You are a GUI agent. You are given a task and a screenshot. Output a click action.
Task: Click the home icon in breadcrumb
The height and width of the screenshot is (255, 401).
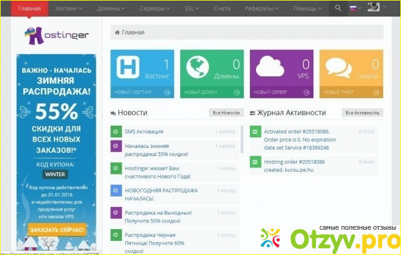[x=116, y=33]
